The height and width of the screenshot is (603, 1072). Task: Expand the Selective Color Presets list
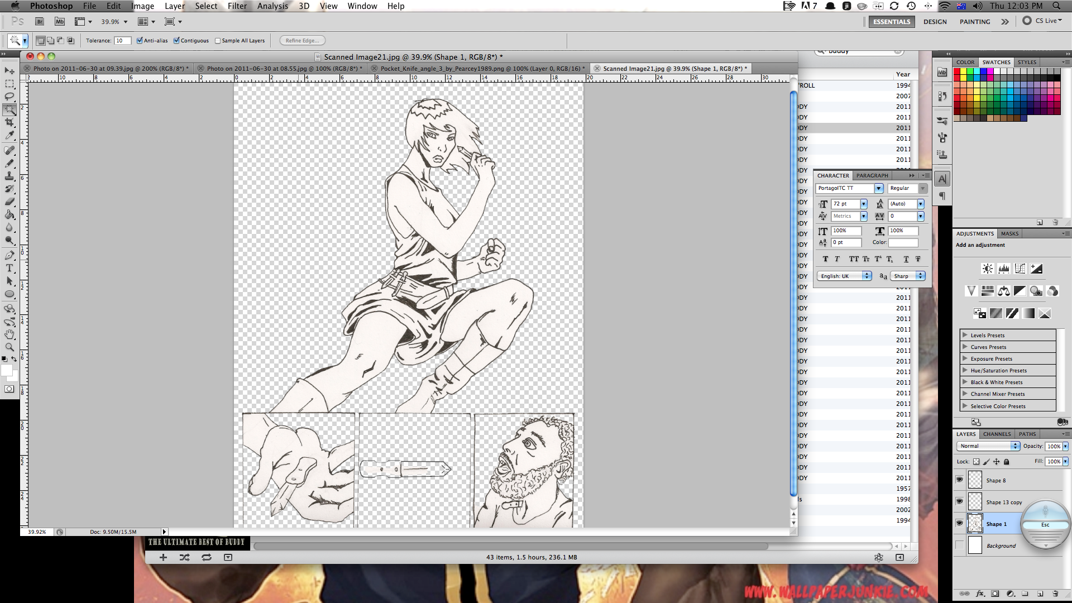point(965,406)
